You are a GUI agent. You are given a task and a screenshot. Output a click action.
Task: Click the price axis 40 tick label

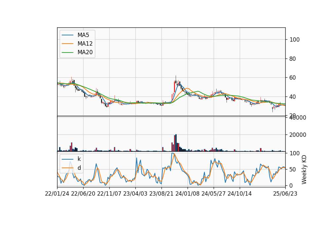(293, 97)
